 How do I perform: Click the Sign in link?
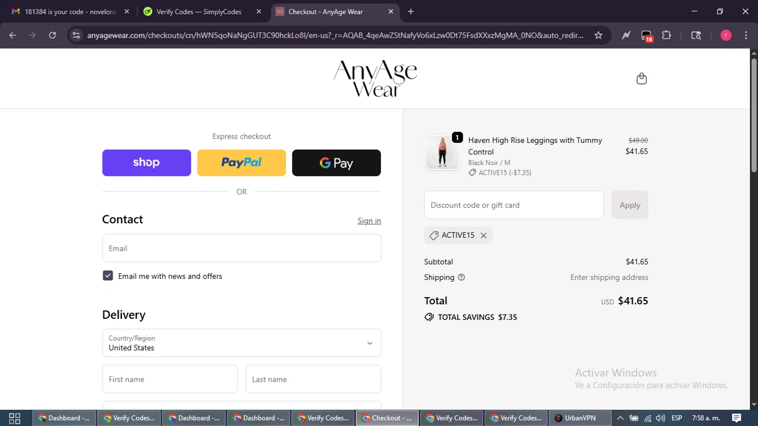369,221
